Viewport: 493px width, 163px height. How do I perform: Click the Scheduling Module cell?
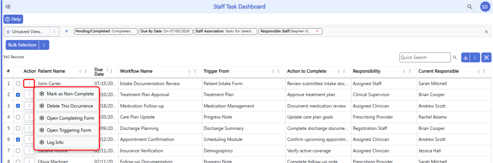pos(244,140)
